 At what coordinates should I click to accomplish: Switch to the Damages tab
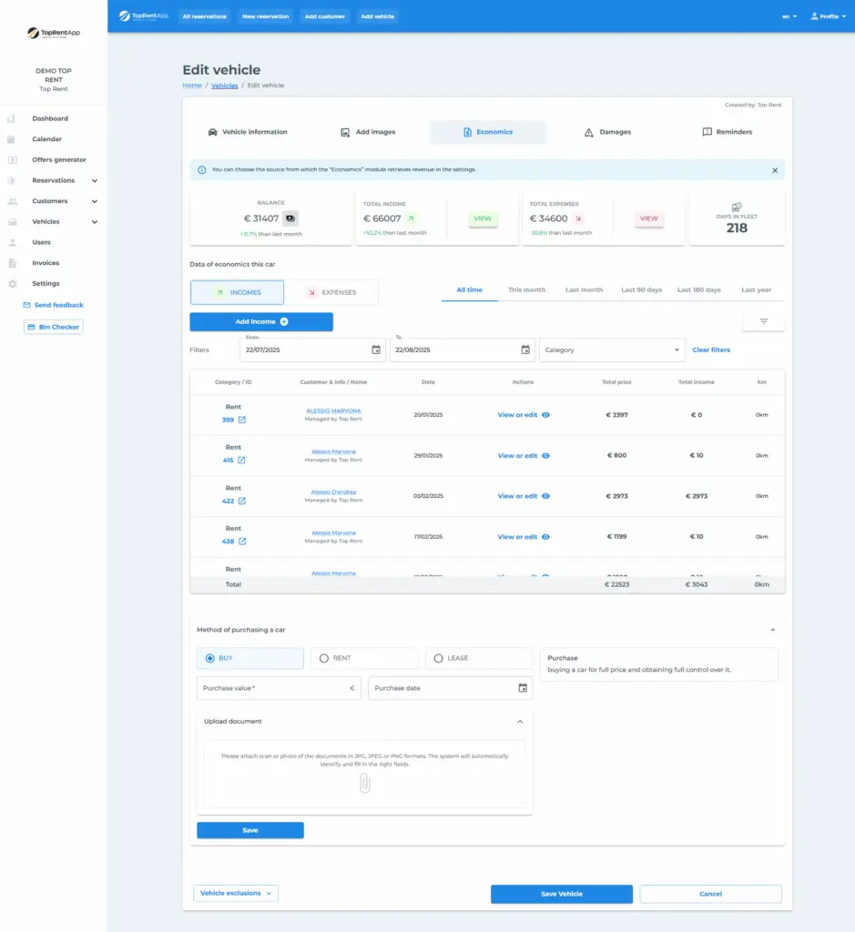pos(607,132)
